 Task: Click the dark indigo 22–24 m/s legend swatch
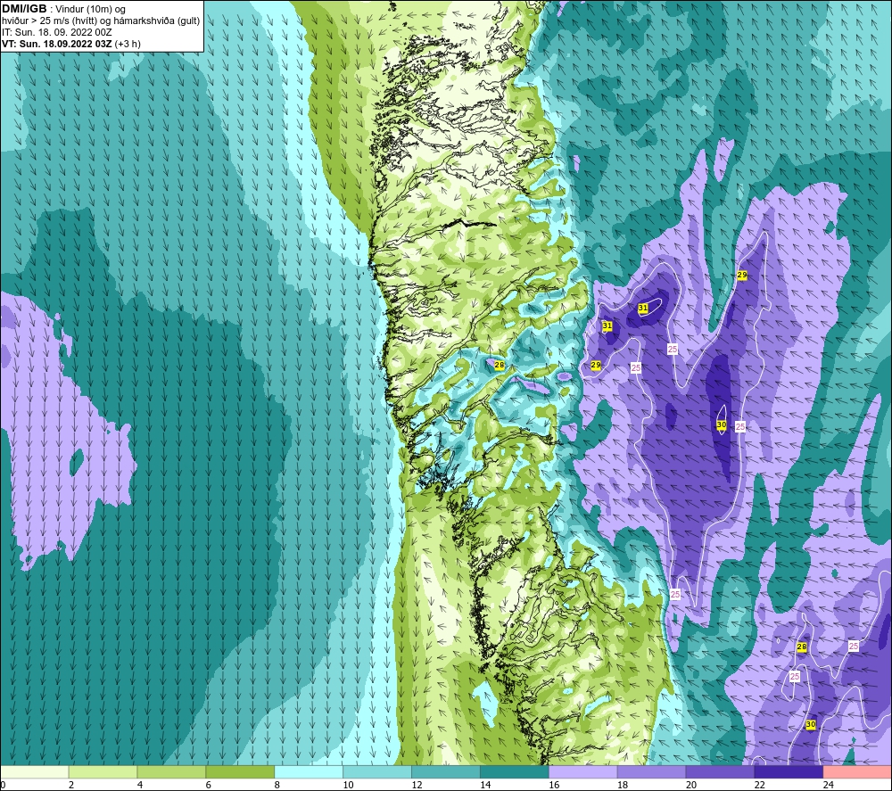(x=789, y=771)
